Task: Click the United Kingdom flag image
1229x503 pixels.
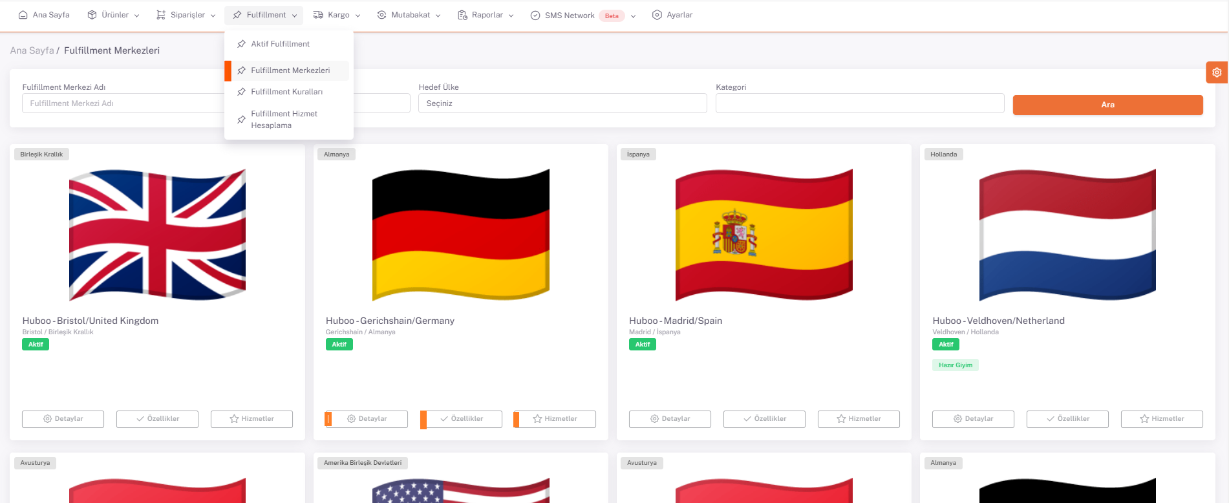Action: coord(157,235)
